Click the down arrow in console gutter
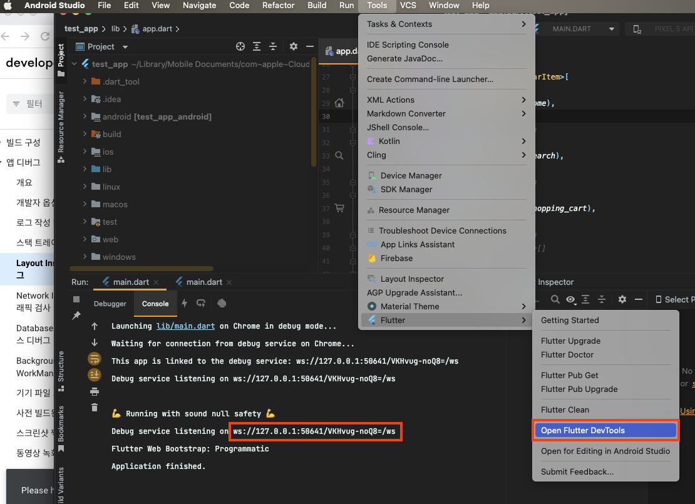The image size is (695, 504). coord(95,342)
